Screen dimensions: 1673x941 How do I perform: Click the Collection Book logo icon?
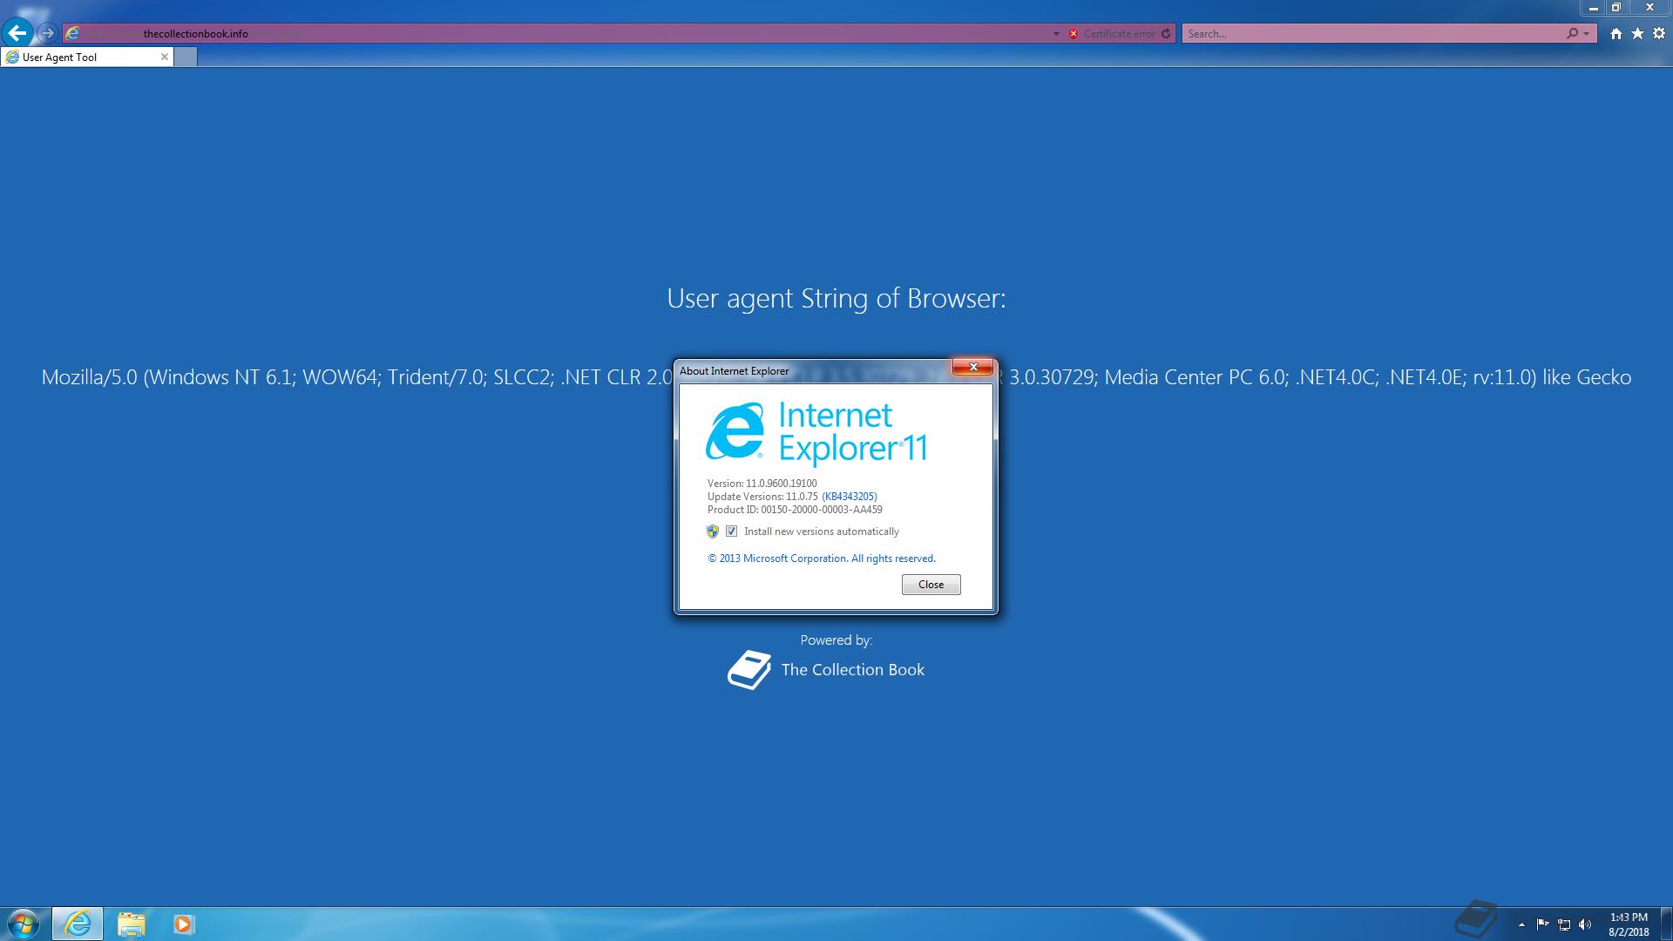[750, 670]
